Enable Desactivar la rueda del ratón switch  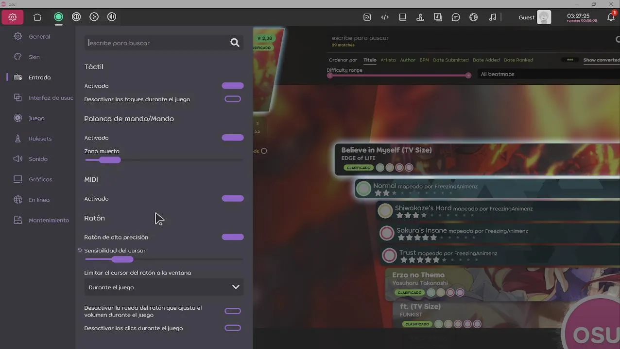pyautogui.click(x=233, y=311)
